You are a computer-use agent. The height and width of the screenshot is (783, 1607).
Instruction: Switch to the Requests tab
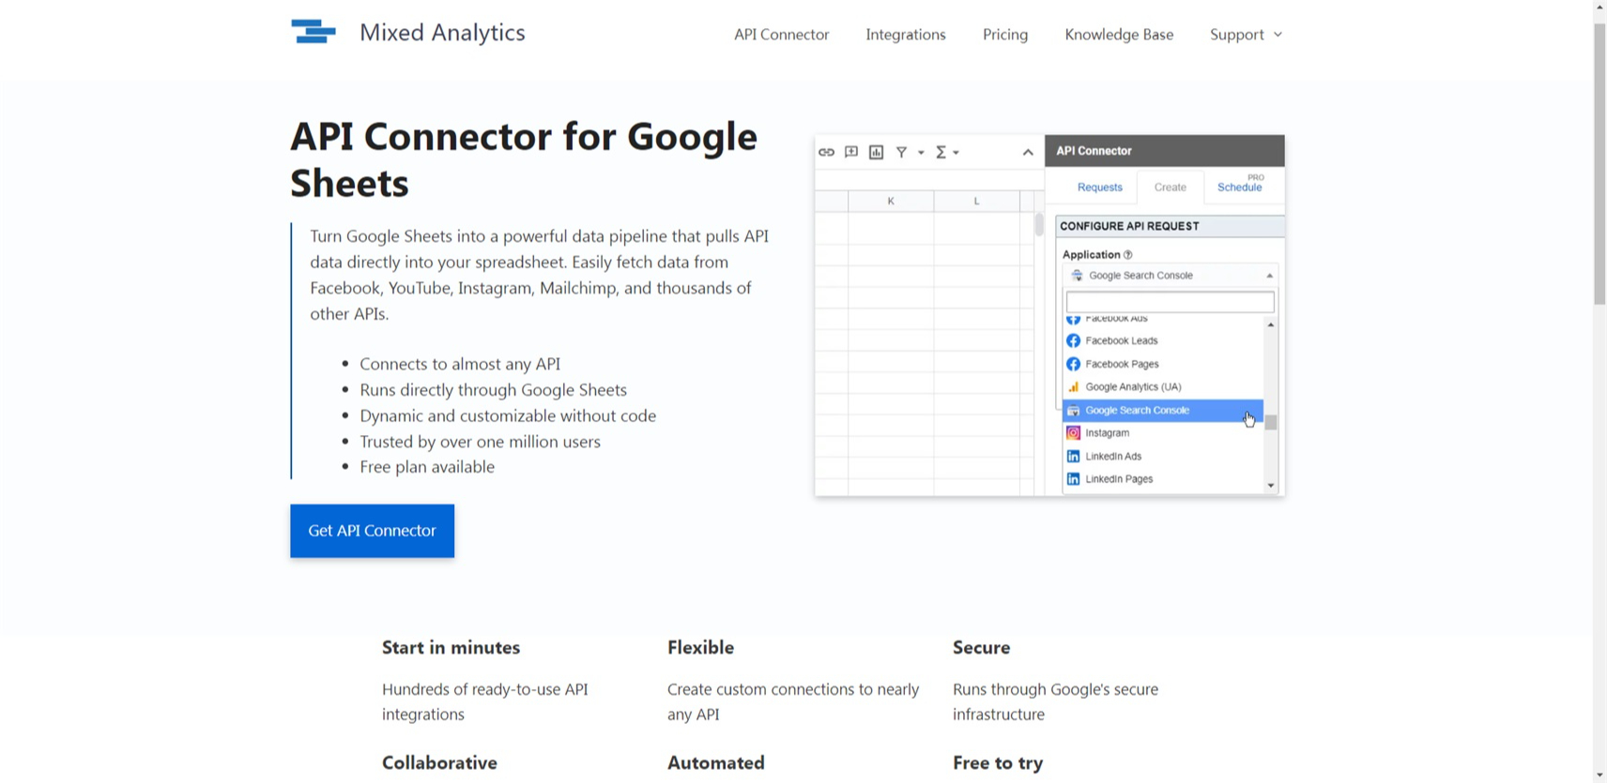point(1099,188)
